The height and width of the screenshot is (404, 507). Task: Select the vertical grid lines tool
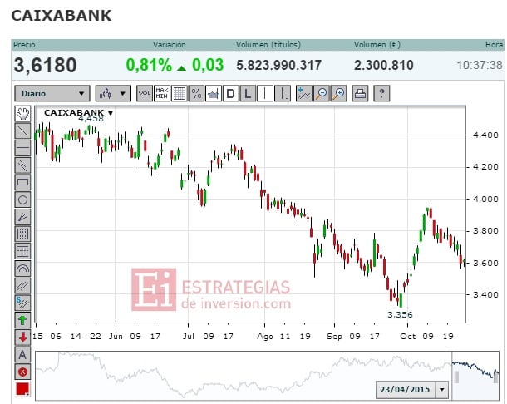pos(22,234)
